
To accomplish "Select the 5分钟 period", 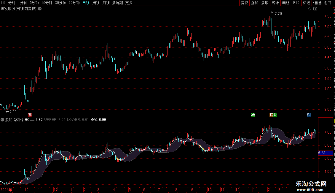I will [x=34, y=3].
